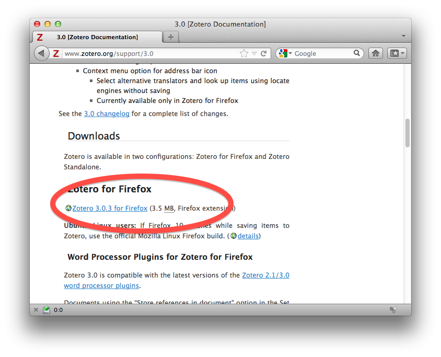Click the search magnifier icon
The image size is (441, 357).
357,53
